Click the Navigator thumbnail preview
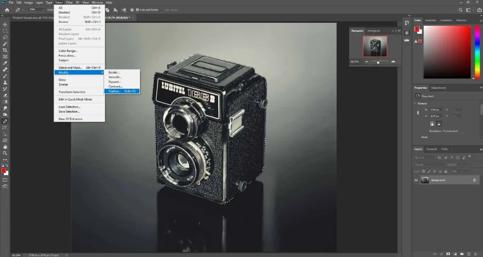 click(x=375, y=46)
